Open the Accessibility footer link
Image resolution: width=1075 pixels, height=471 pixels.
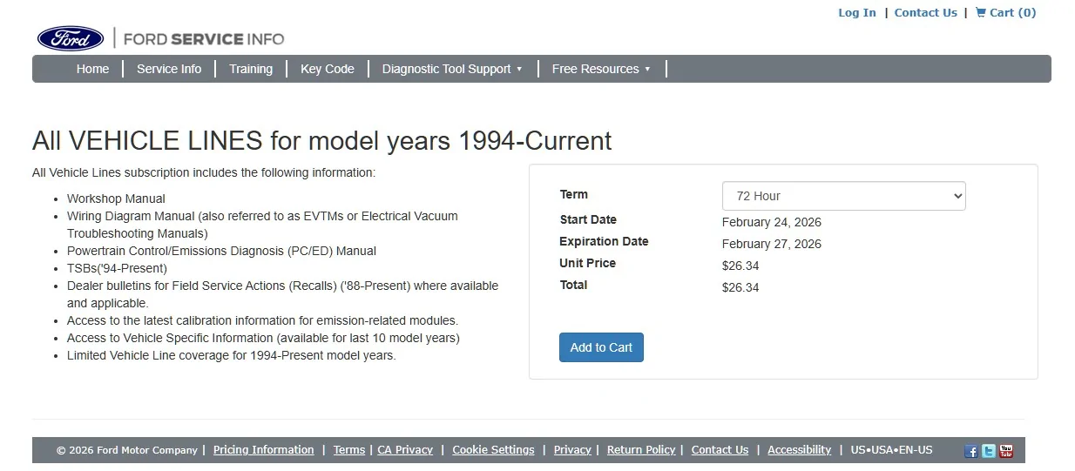tap(799, 450)
